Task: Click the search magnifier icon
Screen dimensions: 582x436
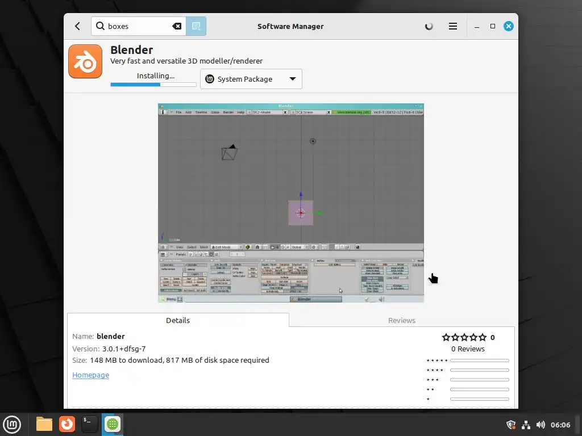Action: pos(100,26)
